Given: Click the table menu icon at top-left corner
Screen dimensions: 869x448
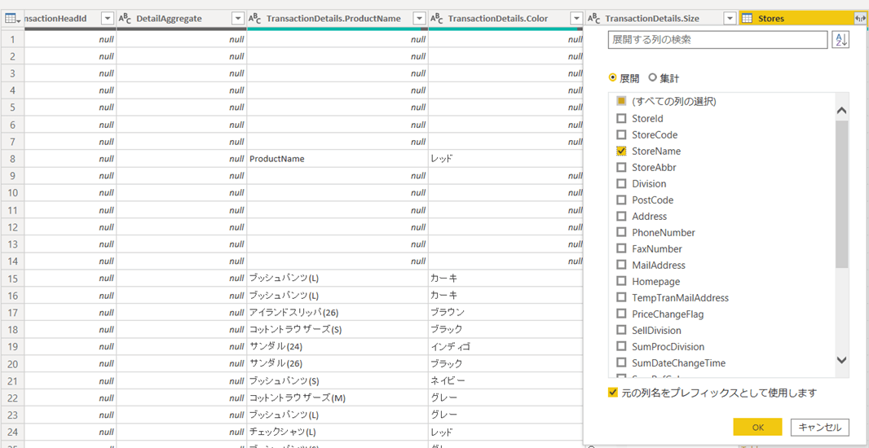Looking at the screenshot, I should tap(12, 18).
